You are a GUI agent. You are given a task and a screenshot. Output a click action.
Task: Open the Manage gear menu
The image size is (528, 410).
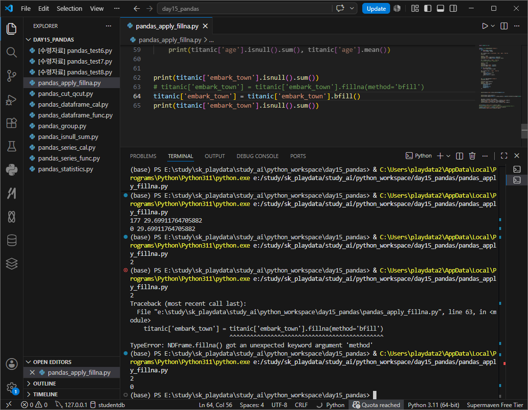click(x=11, y=387)
